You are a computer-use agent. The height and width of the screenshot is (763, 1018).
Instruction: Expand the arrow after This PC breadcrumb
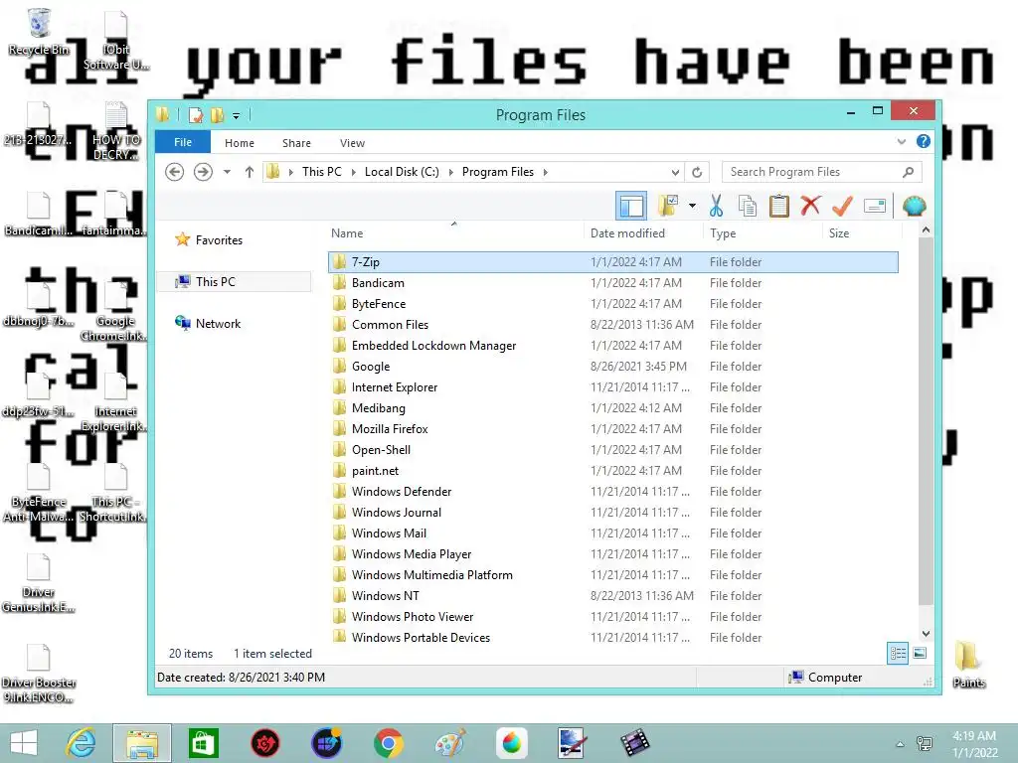pyautogui.click(x=353, y=172)
